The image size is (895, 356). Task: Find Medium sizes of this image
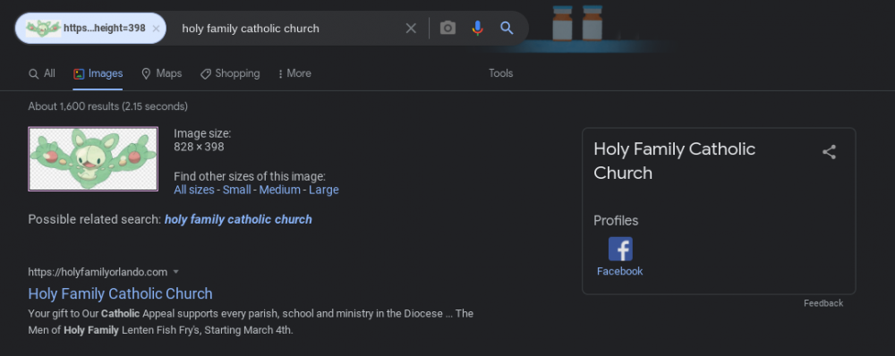pyautogui.click(x=279, y=190)
